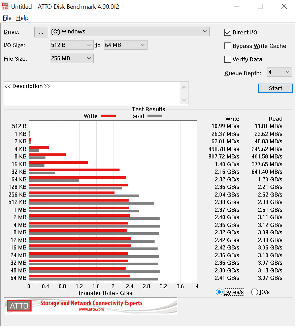Click the 48 MB gray read bar
This screenshot has height=327, width=296.
(x=95, y=272)
